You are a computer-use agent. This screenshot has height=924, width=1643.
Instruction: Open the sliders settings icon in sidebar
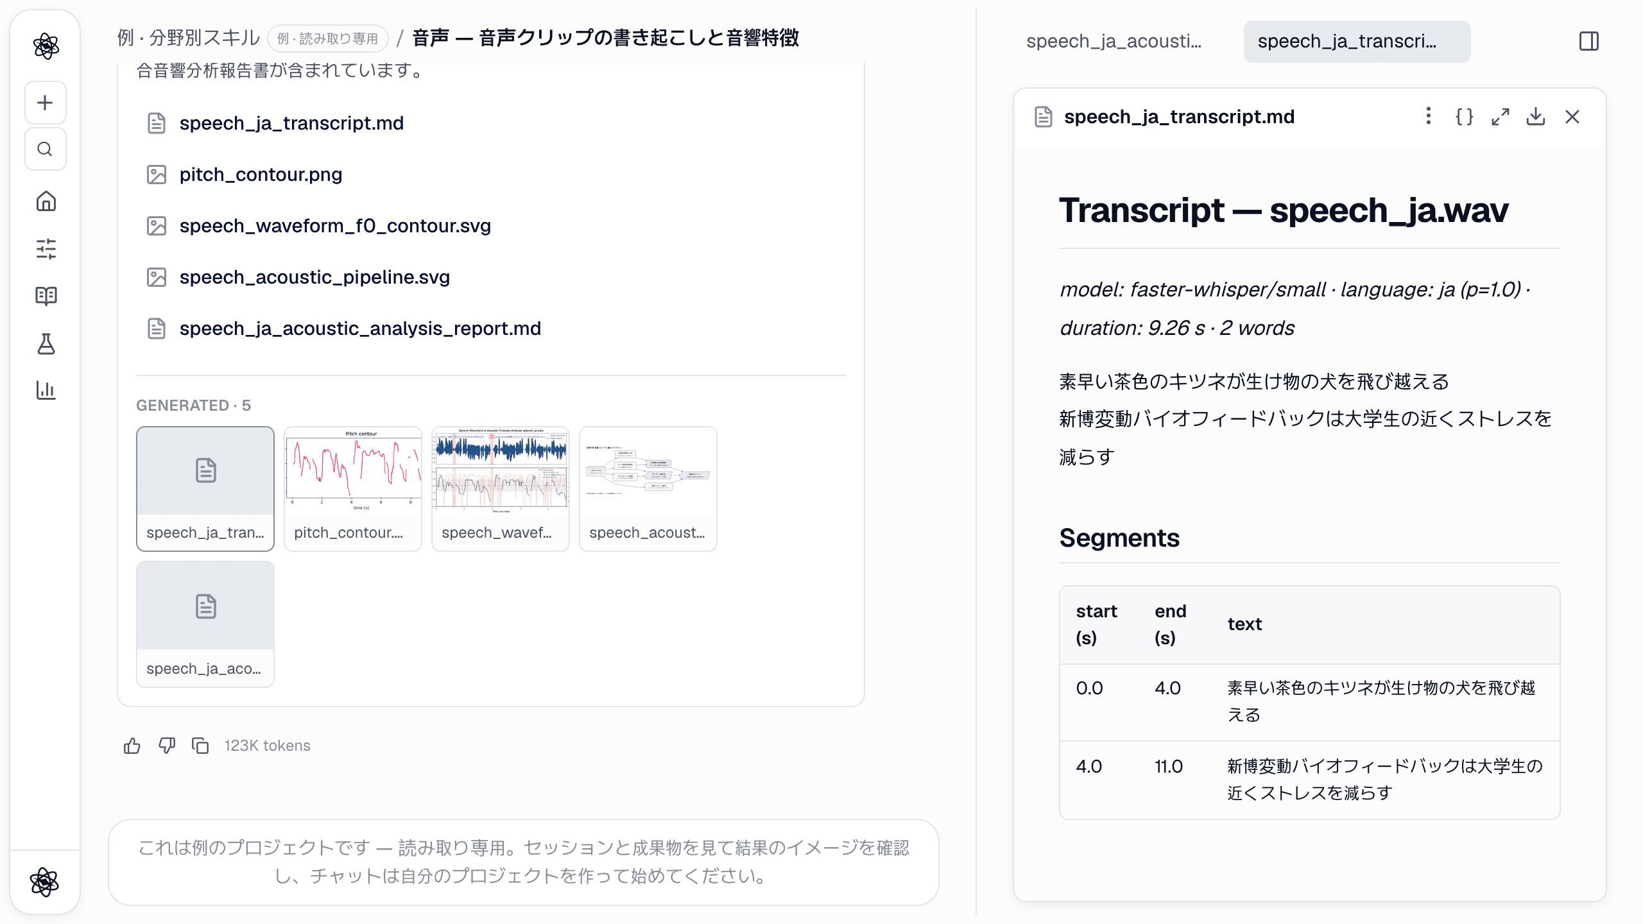point(46,249)
